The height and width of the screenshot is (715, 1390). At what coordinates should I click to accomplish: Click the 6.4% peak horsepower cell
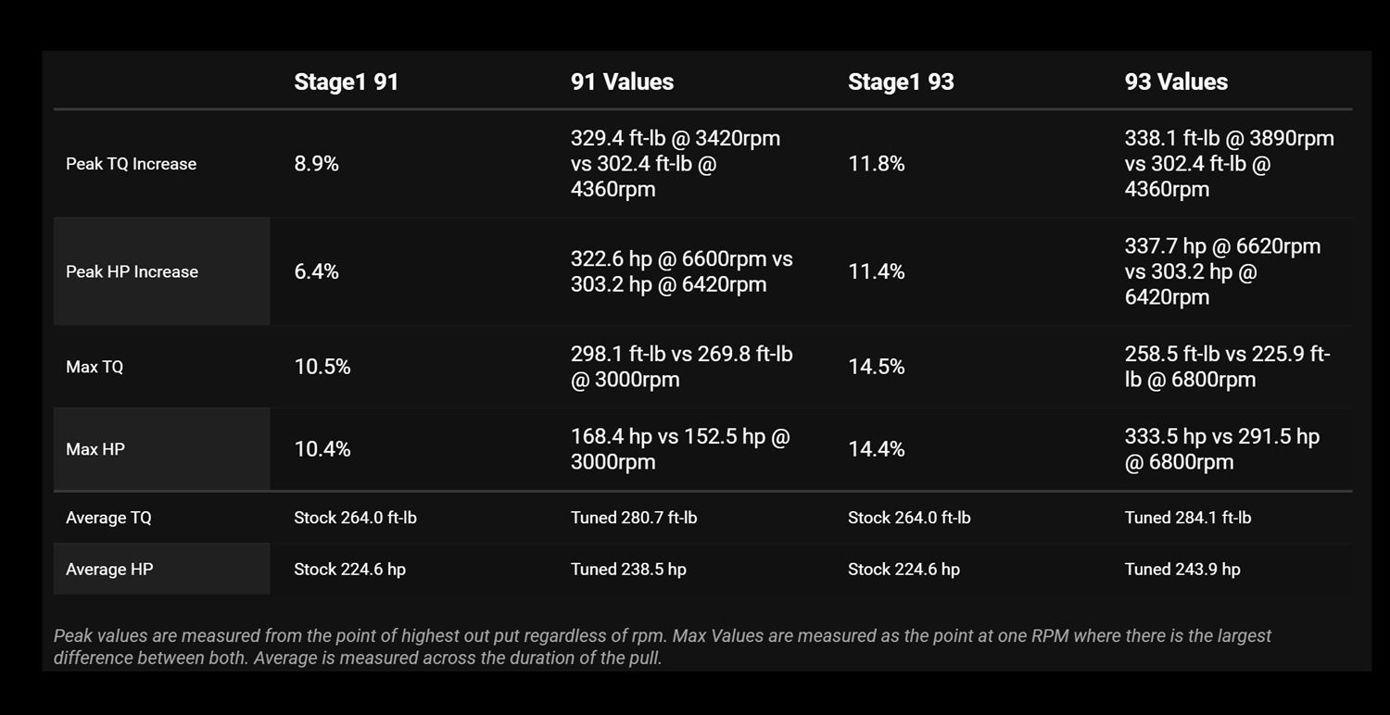[x=316, y=271]
